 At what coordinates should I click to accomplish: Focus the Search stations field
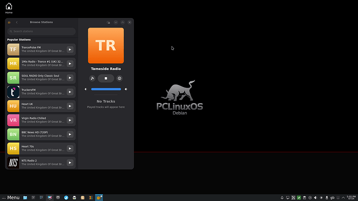(x=42, y=32)
